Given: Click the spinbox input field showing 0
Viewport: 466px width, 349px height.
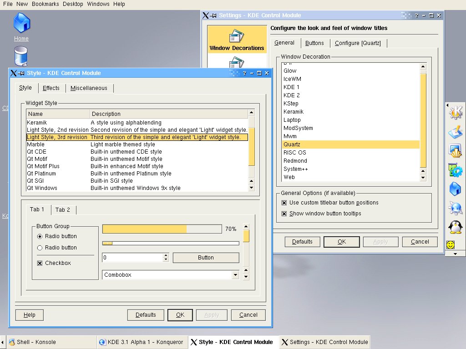Looking at the screenshot, I should 132,258.
